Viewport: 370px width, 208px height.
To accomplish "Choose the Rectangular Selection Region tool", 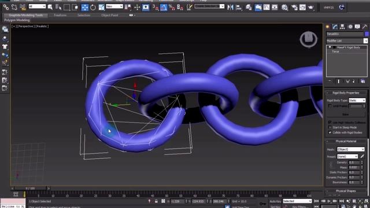I will tap(67, 8).
